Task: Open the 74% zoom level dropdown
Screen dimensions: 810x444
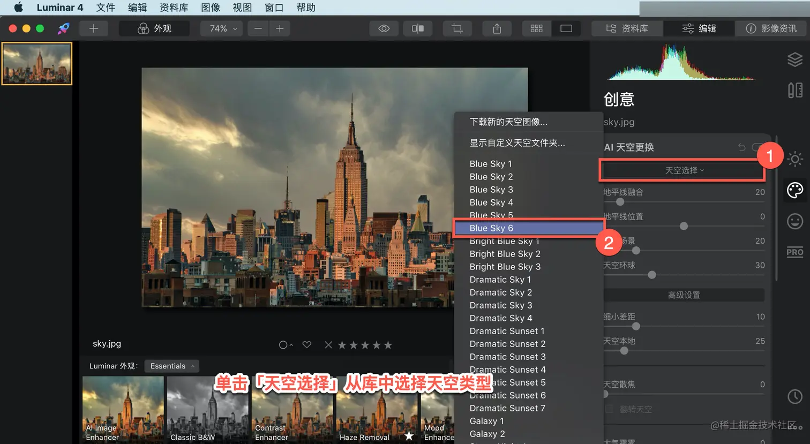Action: tap(221, 28)
